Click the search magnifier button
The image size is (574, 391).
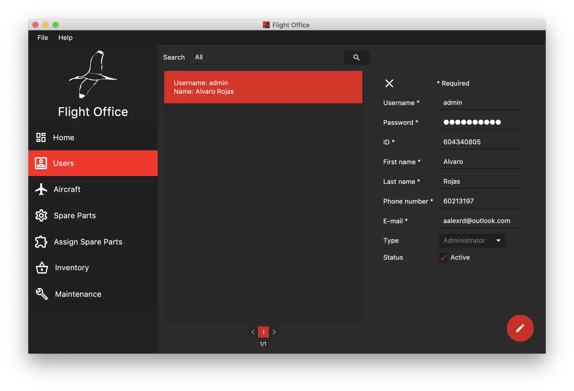point(356,57)
